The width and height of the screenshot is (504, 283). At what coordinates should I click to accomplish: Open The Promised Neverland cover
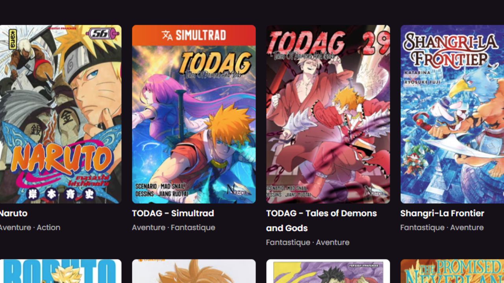(x=452, y=271)
